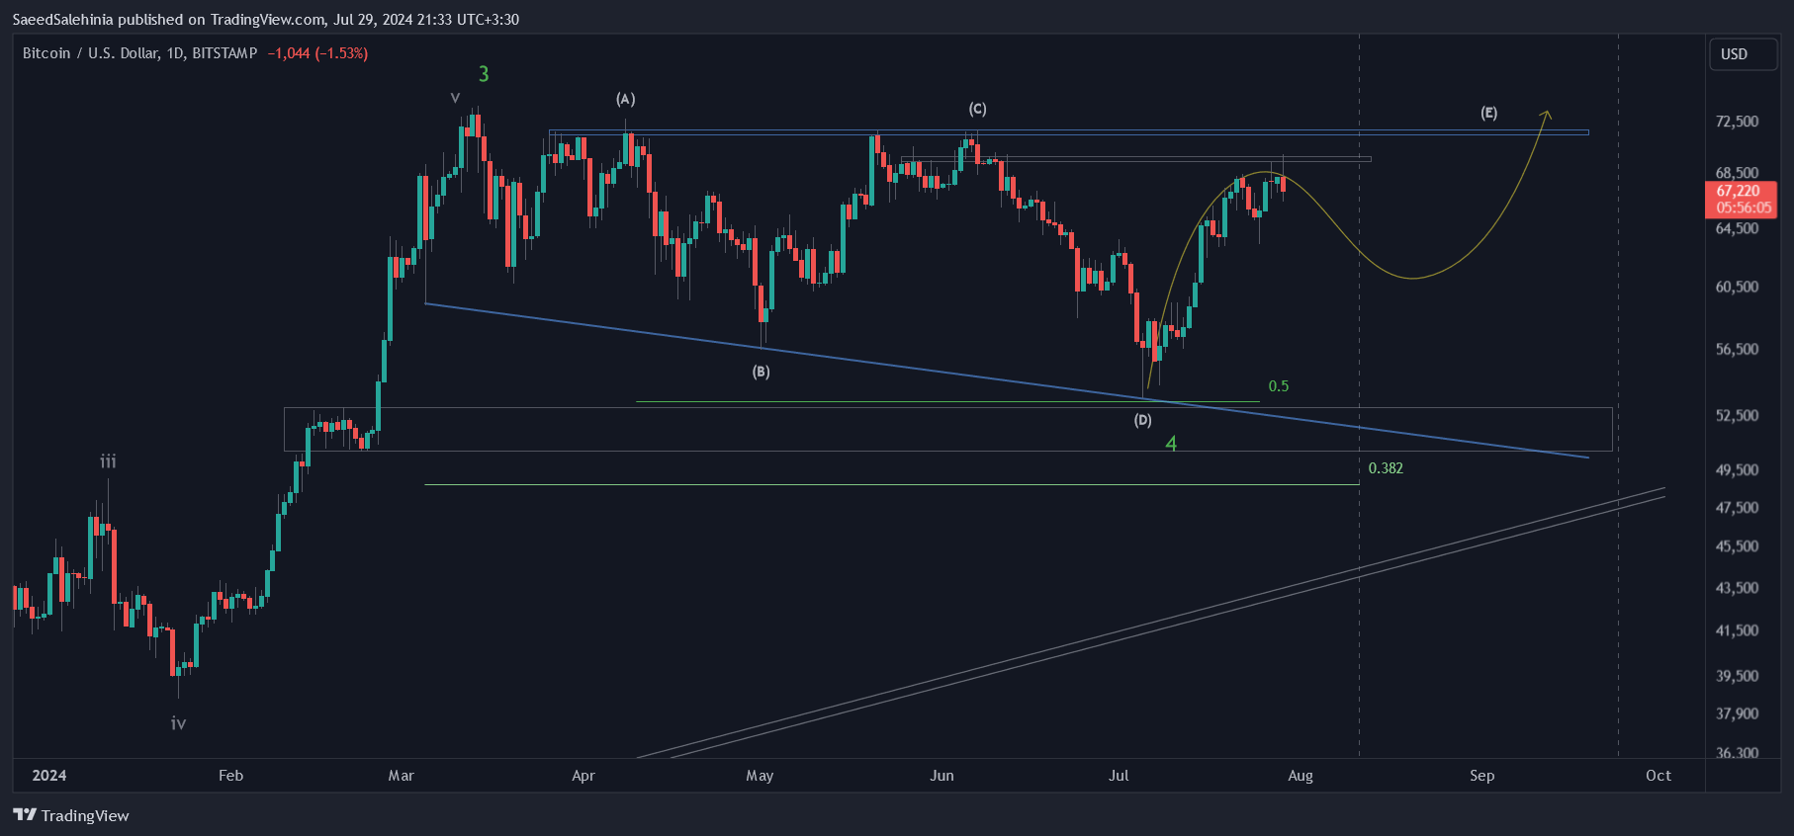Click the 0.382 Fibonacci level label

click(x=1386, y=468)
